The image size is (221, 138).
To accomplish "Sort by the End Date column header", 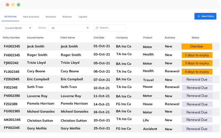I will [x=99, y=38].
